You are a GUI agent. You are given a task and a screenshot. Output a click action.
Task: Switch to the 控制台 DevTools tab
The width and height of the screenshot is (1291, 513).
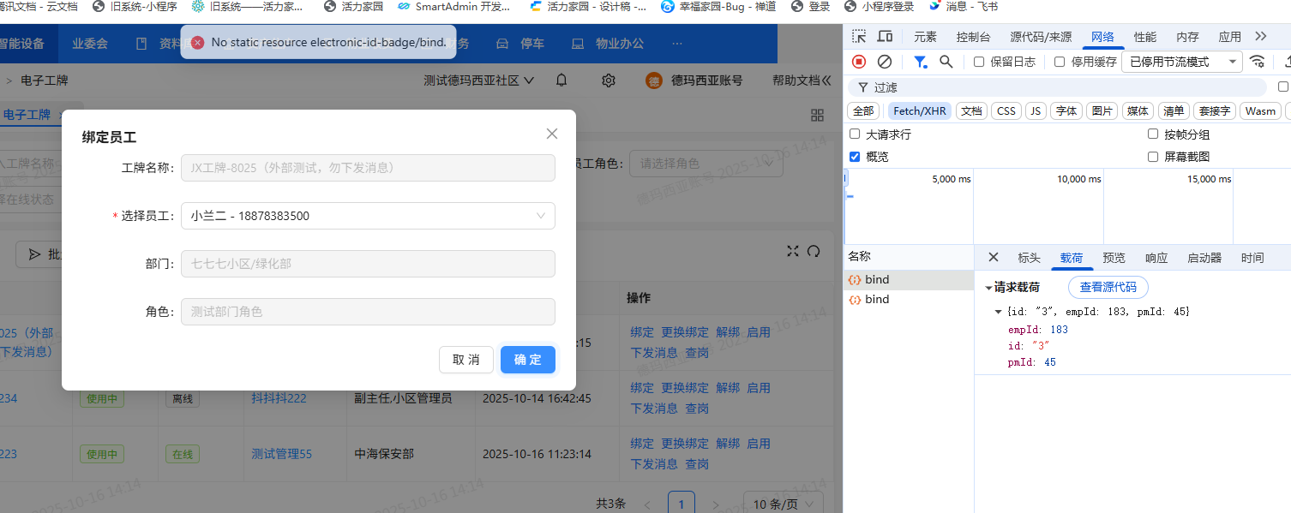click(974, 37)
